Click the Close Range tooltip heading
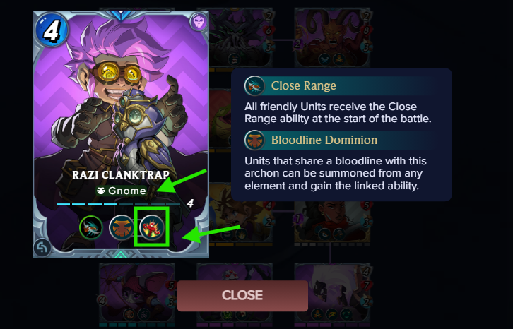This screenshot has width=513, height=329. pyautogui.click(x=303, y=85)
